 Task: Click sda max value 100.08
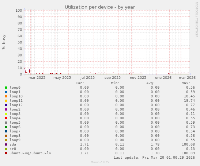pos(188,144)
